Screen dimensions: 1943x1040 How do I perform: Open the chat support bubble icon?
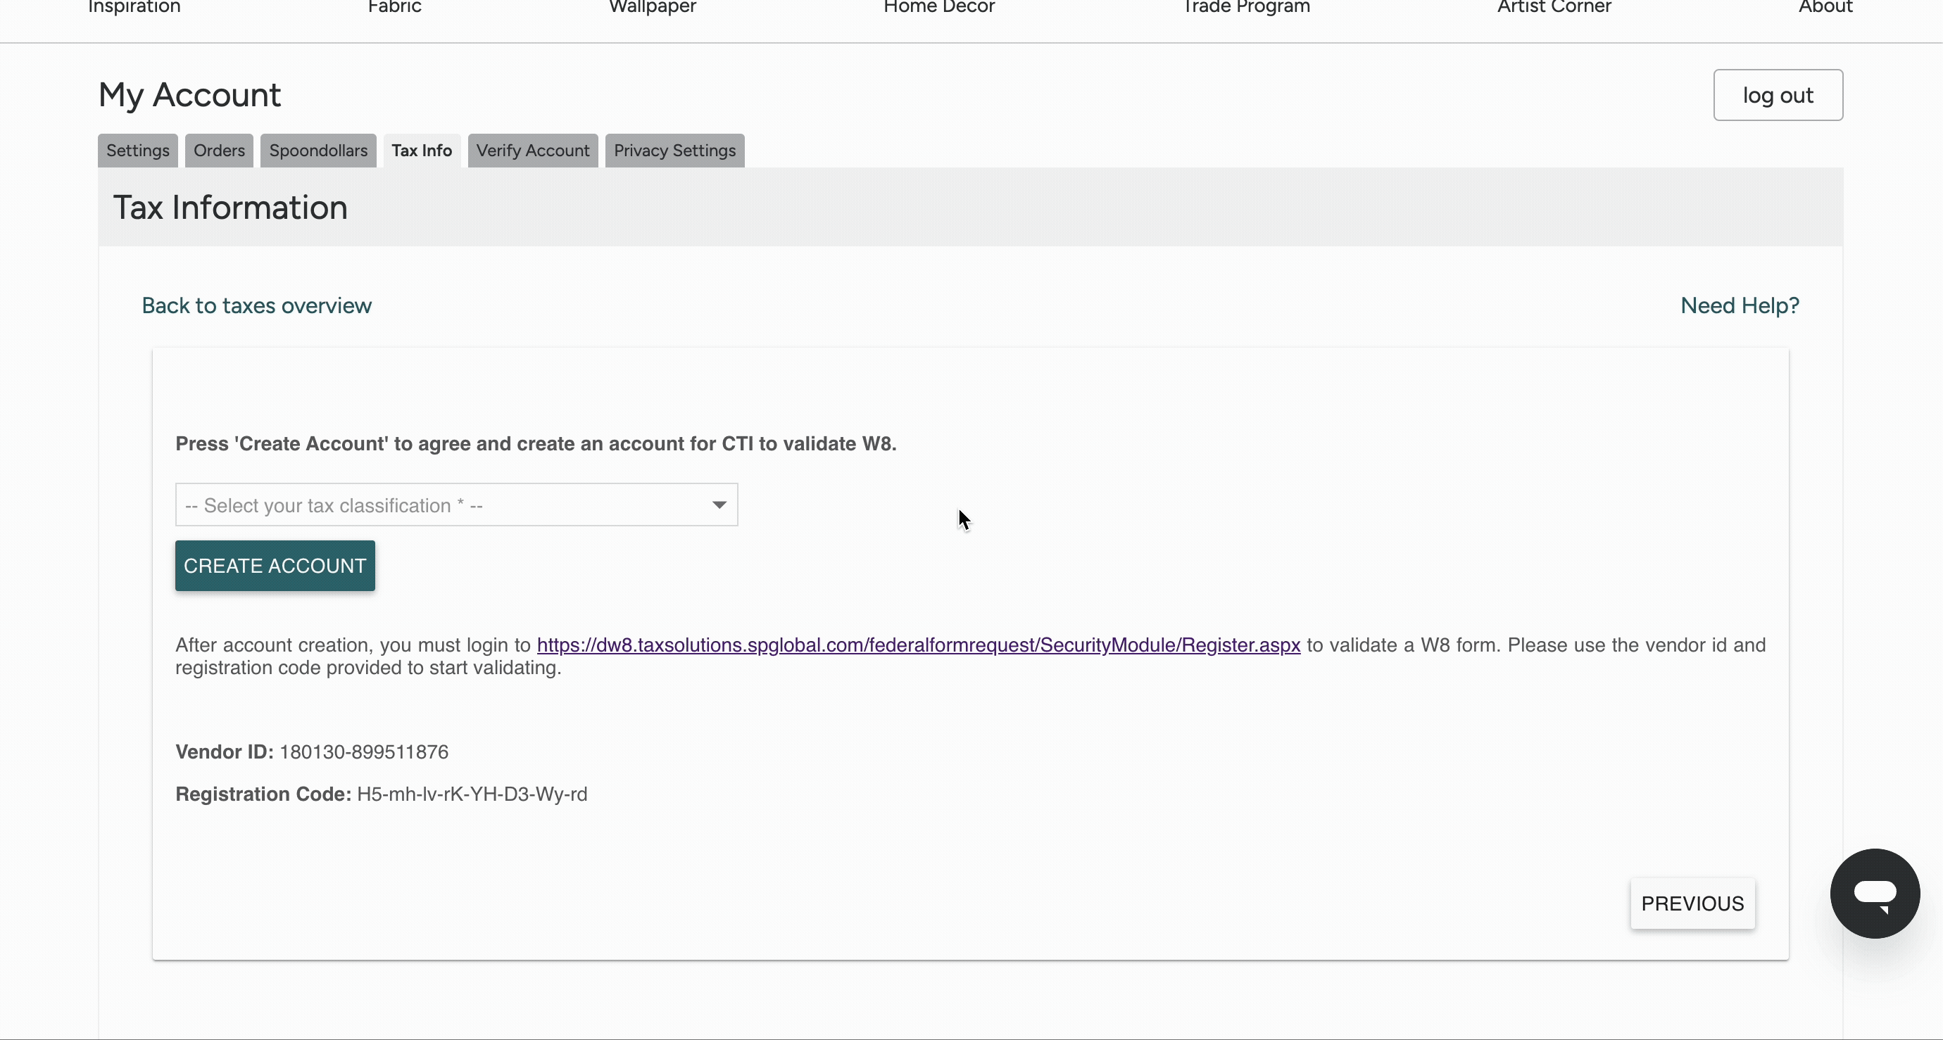click(1874, 893)
